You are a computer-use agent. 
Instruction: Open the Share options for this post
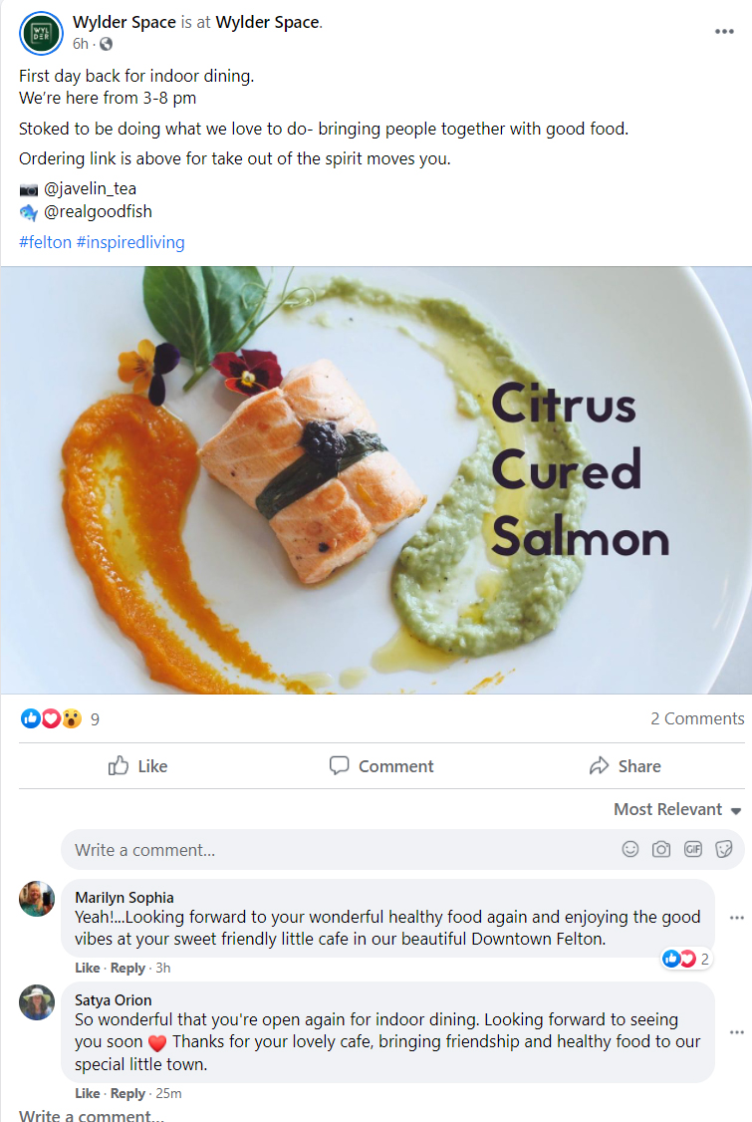(x=625, y=765)
